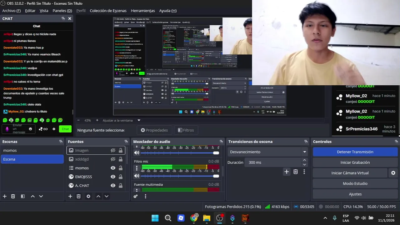Move source down in Fuentes panel
Image resolution: width=400 pixels, height=225 pixels.
click(x=106, y=196)
